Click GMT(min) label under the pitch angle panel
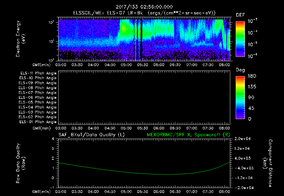This screenshot has height=196, width=284. pyautogui.click(x=42, y=128)
